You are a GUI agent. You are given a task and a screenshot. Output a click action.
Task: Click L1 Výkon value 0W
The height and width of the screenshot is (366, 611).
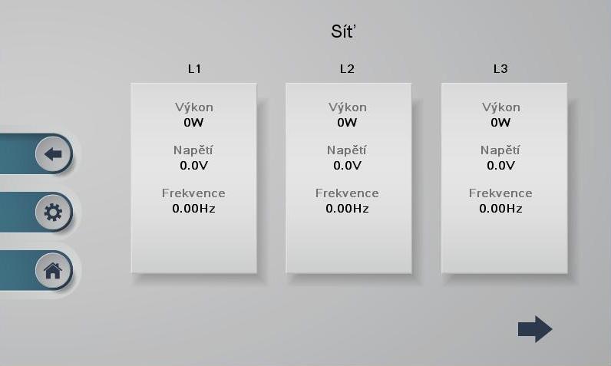[193, 123]
